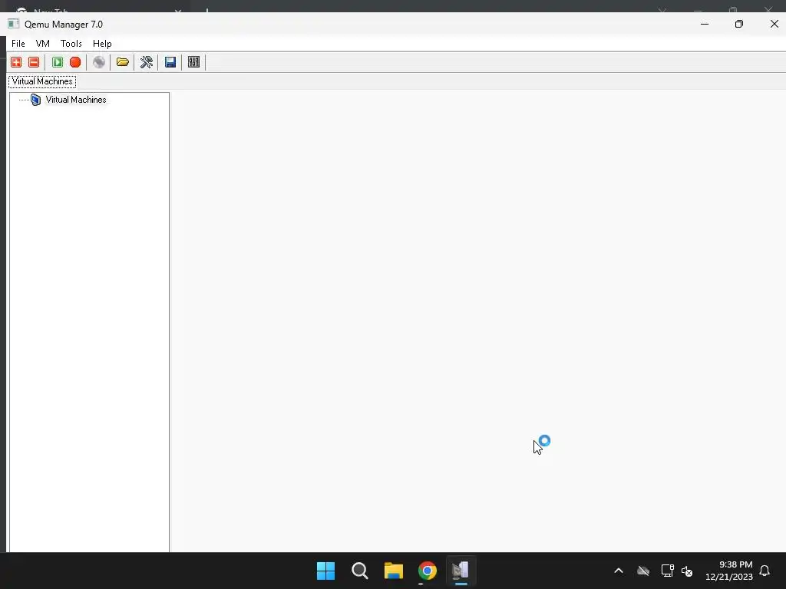Click the yellow open folder toolbar icon
This screenshot has width=786, height=589.
click(123, 62)
